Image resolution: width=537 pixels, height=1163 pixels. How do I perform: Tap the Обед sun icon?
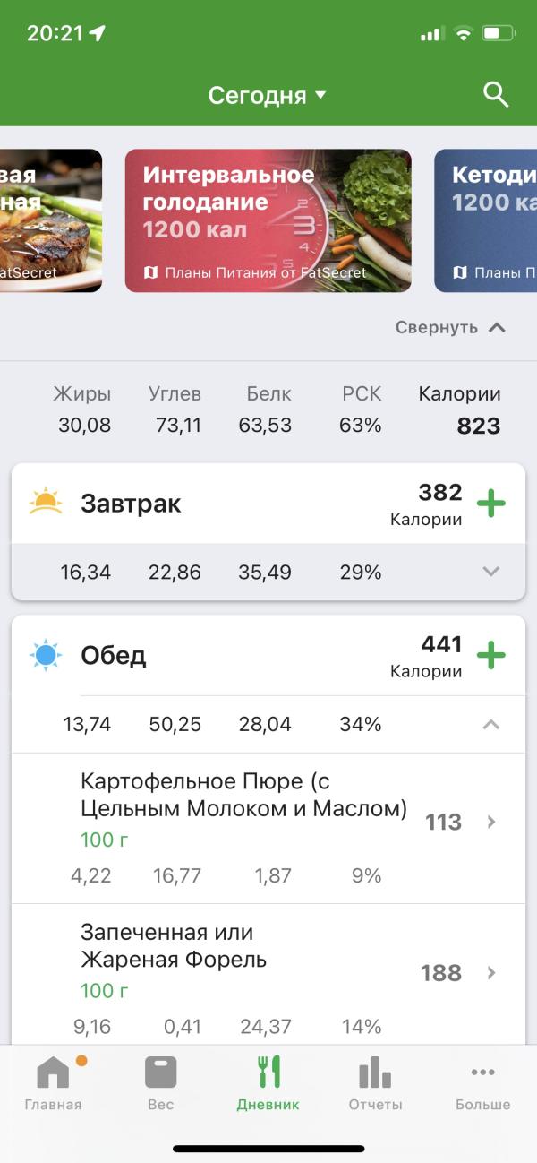pyautogui.click(x=46, y=655)
